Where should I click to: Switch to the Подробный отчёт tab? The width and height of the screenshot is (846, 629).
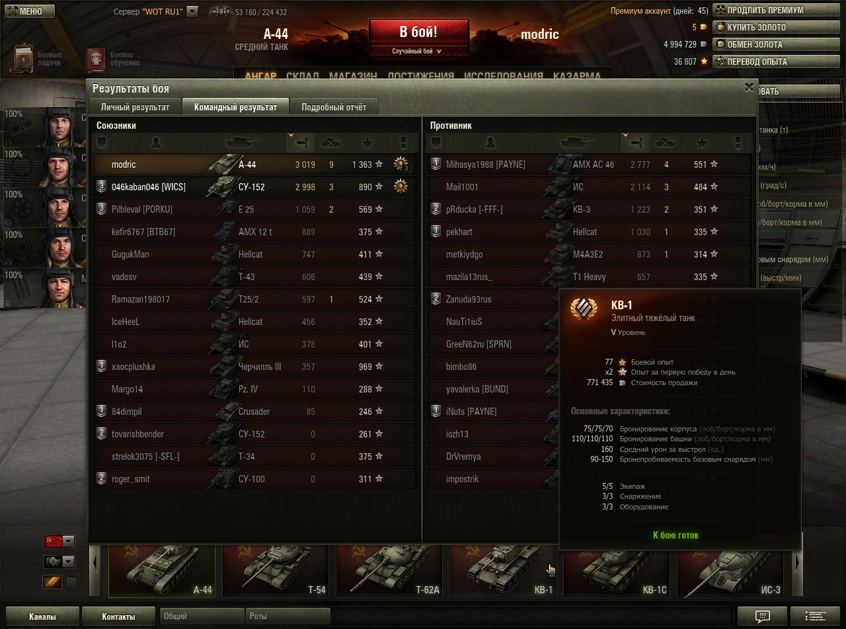click(x=334, y=107)
